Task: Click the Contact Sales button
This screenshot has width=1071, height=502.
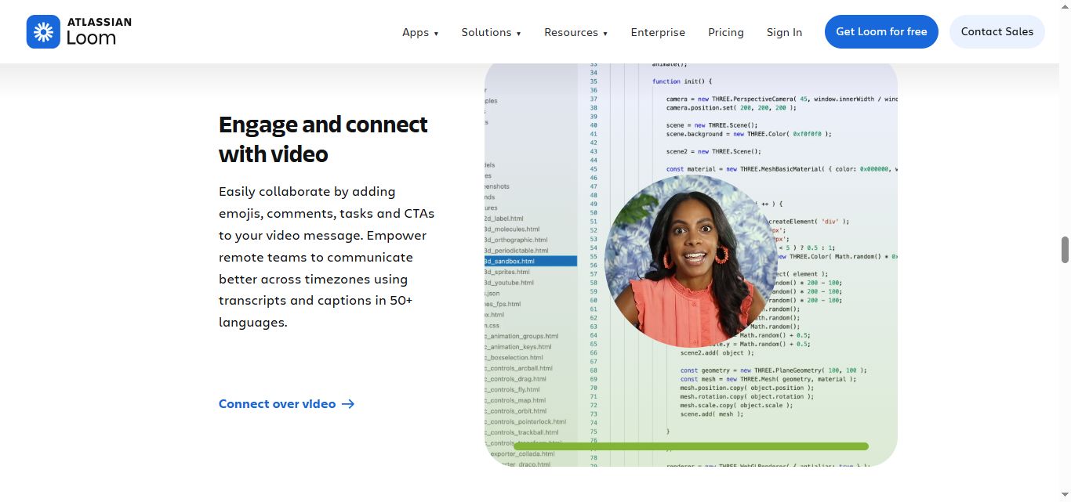Action: coord(997,32)
